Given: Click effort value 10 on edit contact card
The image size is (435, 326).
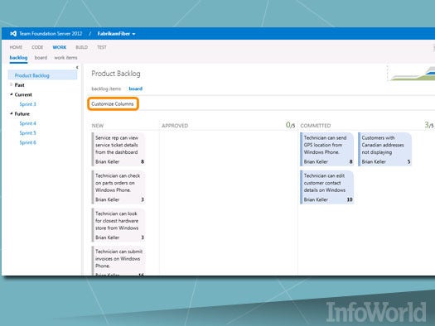Looking at the screenshot, I should (350, 199).
